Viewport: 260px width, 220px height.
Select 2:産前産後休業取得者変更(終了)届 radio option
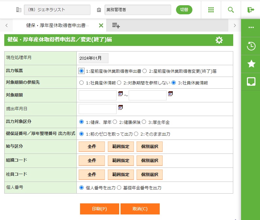(145, 71)
